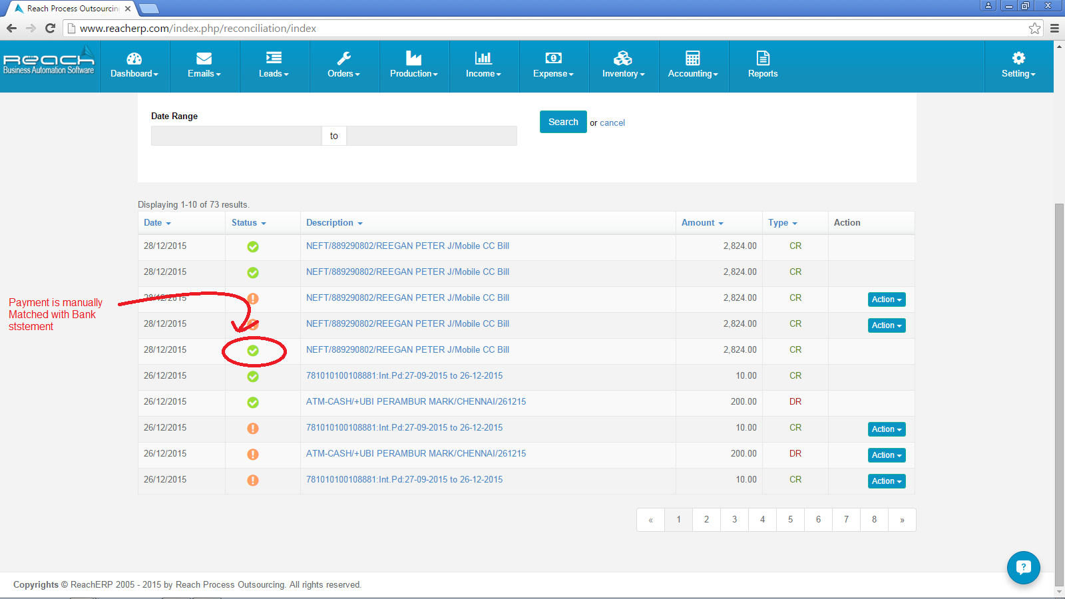The width and height of the screenshot is (1065, 599).
Task: Sort table by Description column
Action: (x=334, y=223)
